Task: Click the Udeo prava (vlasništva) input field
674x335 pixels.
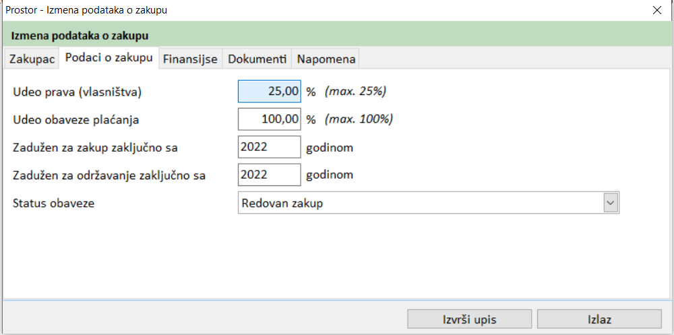Action: (x=269, y=92)
